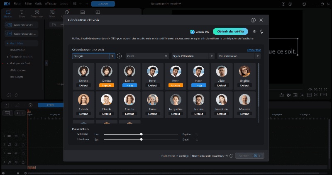Click the clock icon above the timeline
The height and width of the screenshot is (175, 332).
[30, 105]
